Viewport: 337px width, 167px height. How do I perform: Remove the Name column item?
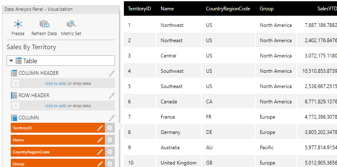[x=110, y=140]
